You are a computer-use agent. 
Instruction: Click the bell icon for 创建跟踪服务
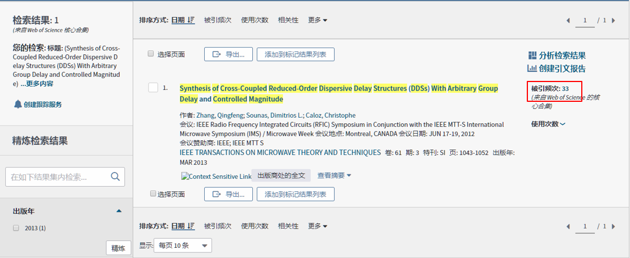tap(18, 104)
